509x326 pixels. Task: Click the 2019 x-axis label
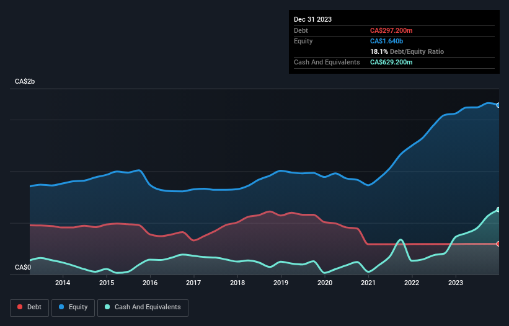coord(281,283)
